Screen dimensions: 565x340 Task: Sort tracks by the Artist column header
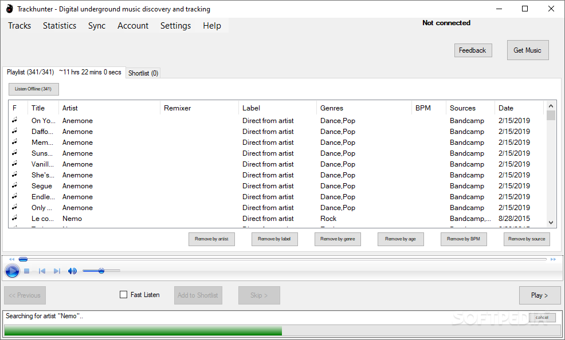click(109, 108)
